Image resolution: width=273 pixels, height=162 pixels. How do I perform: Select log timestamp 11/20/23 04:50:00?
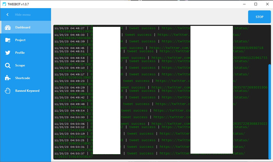pyautogui.click(x=70, y=117)
